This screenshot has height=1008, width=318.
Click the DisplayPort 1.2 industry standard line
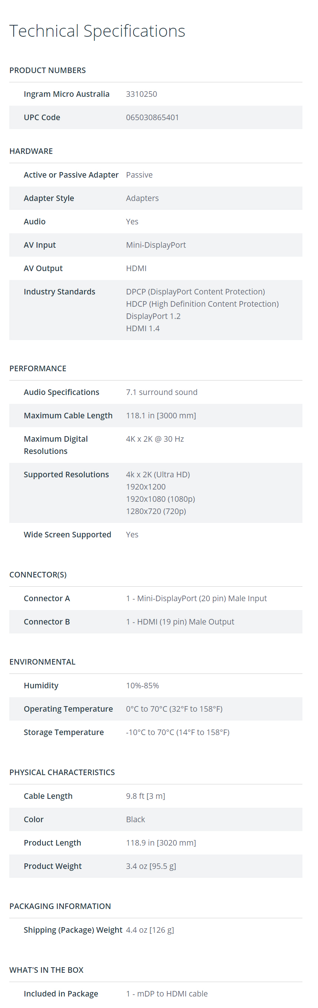[153, 316]
